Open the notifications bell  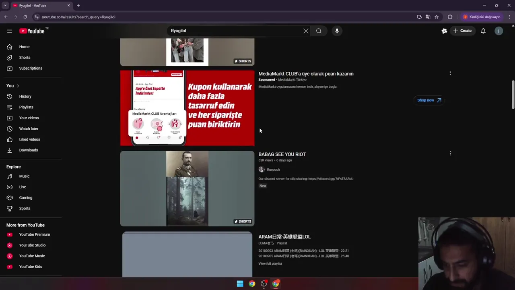click(483, 31)
